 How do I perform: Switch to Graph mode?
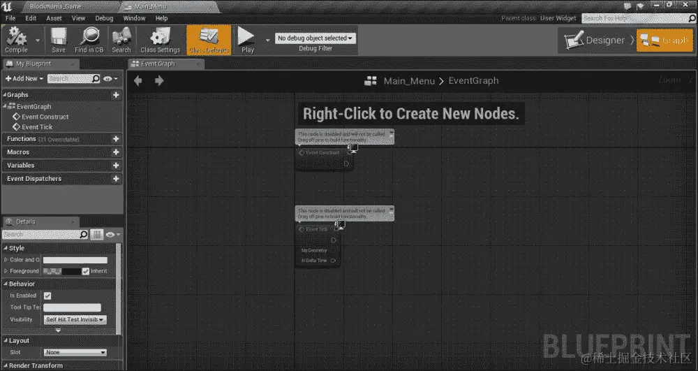(x=665, y=40)
